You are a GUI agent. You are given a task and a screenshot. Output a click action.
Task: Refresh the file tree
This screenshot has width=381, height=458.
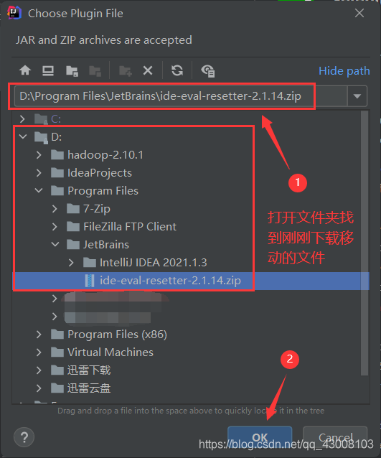click(x=177, y=70)
